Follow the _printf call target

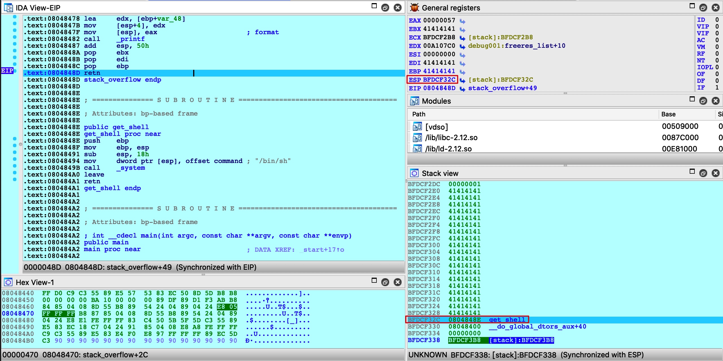tap(130, 39)
